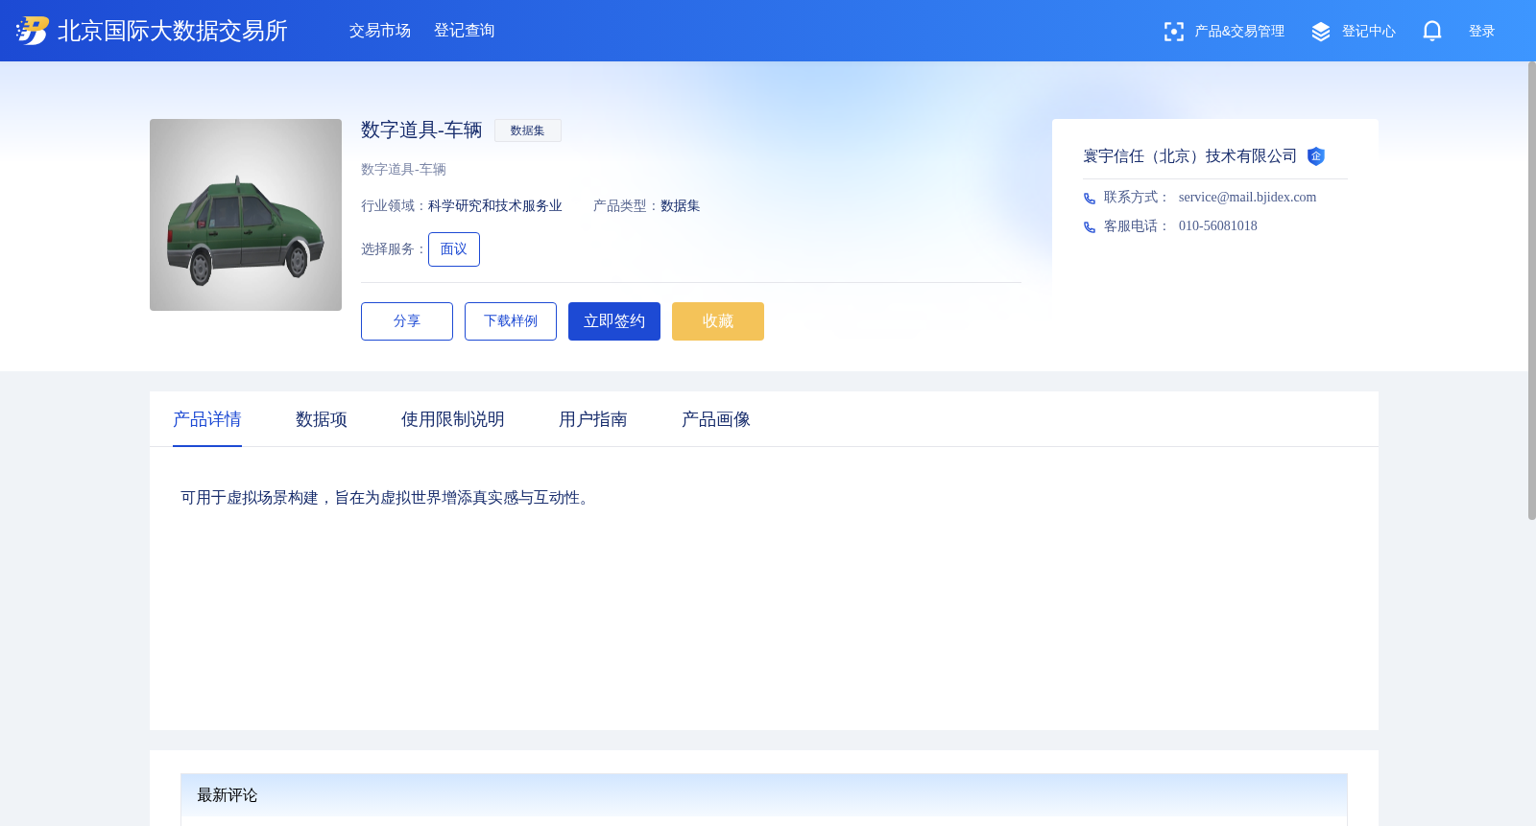The width and height of the screenshot is (1536, 826).
Task: Select the 面议 service option
Action: tap(454, 249)
